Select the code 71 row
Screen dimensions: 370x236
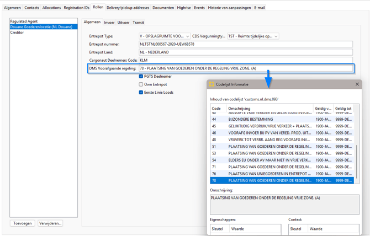[x=282, y=167]
